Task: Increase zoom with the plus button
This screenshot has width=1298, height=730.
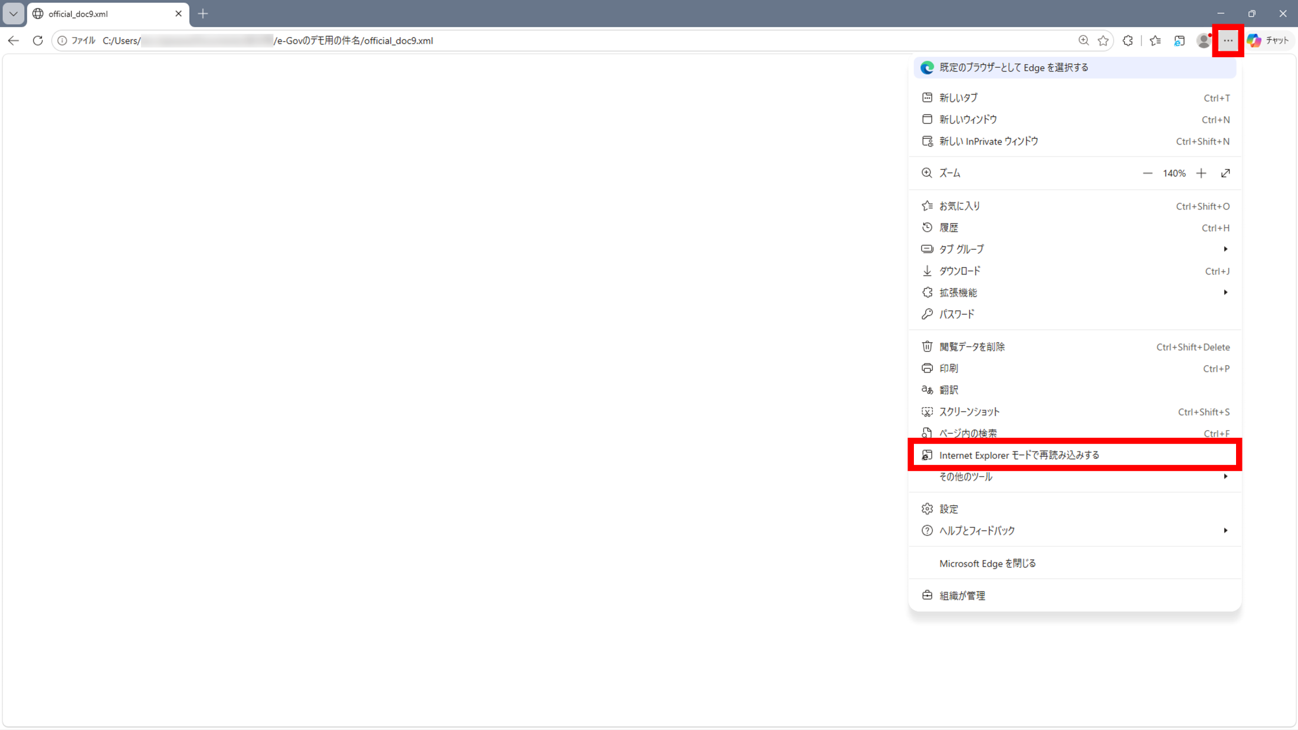Action: 1201,174
